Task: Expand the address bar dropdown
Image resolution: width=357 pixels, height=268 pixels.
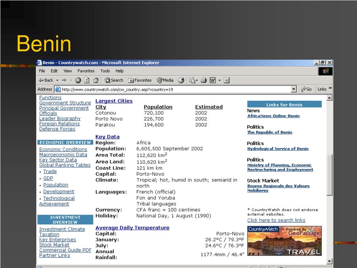Action: 294,89
